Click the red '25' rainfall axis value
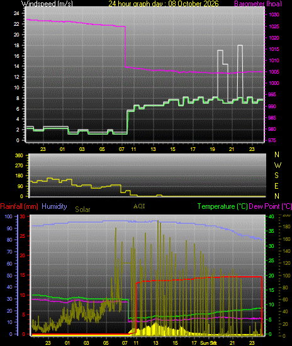 tap(23, 236)
